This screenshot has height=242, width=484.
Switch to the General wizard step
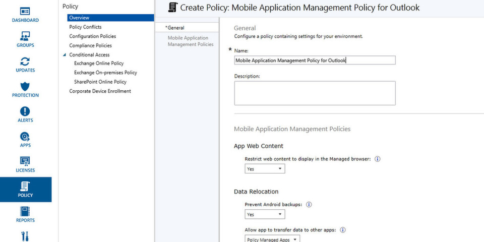pos(187,27)
